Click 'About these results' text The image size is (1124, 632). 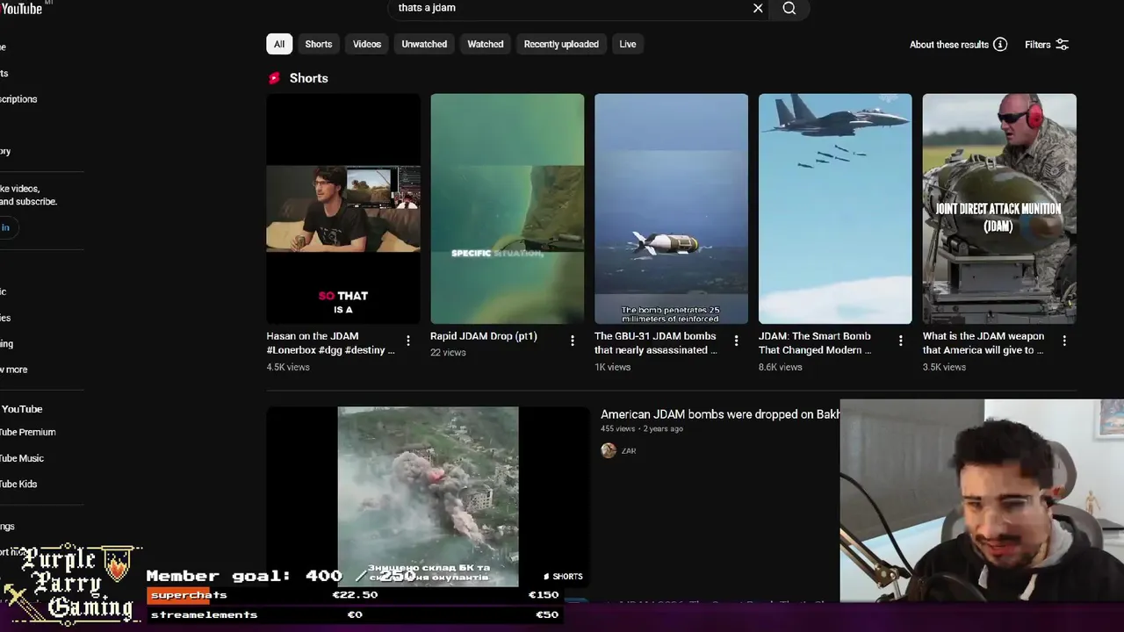coord(949,45)
